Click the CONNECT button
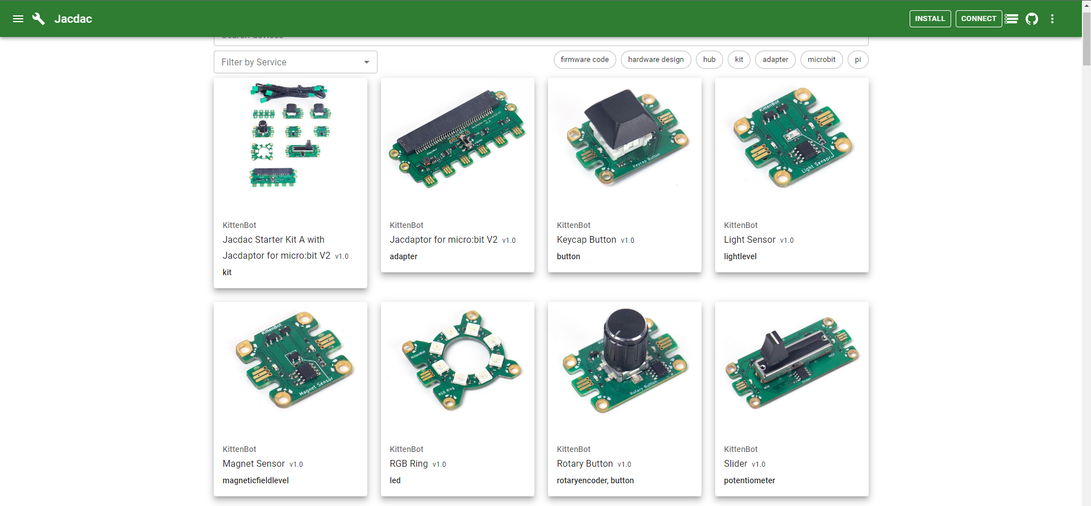Viewport: 1091px width, 506px height. pos(978,19)
